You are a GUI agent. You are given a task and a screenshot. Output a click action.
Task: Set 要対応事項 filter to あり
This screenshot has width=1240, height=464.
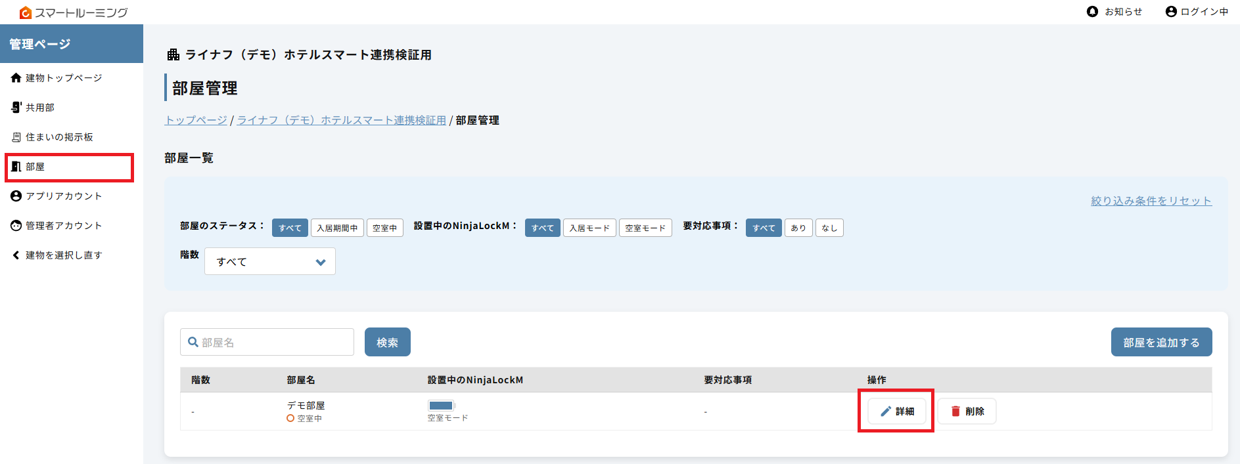798,228
